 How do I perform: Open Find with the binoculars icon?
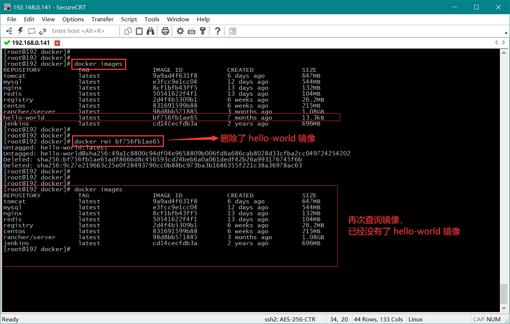[x=150, y=31]
